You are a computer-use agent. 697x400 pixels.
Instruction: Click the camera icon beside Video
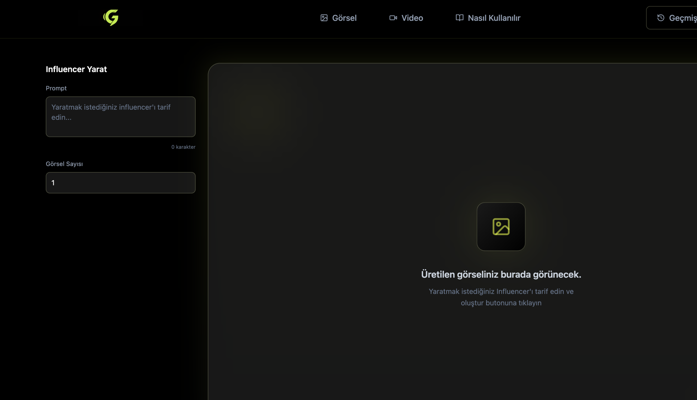[x=393, y=18]
